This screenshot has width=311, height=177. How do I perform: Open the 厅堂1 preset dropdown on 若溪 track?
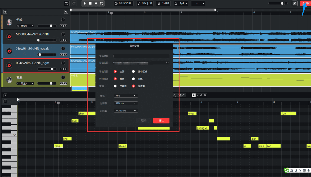[25, 83]
